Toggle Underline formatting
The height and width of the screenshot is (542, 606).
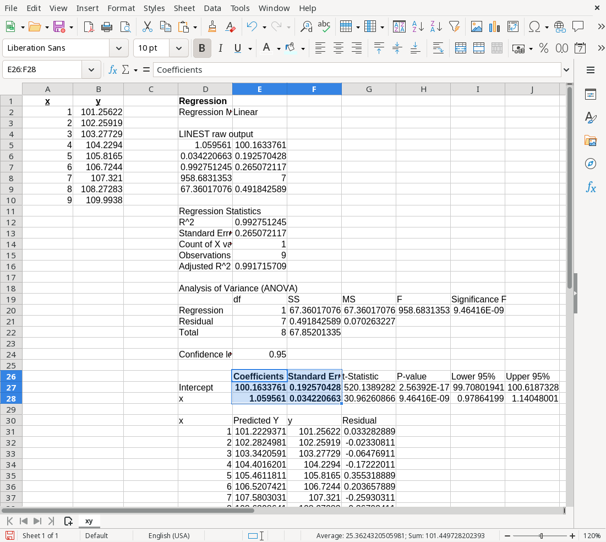(238, 48)
